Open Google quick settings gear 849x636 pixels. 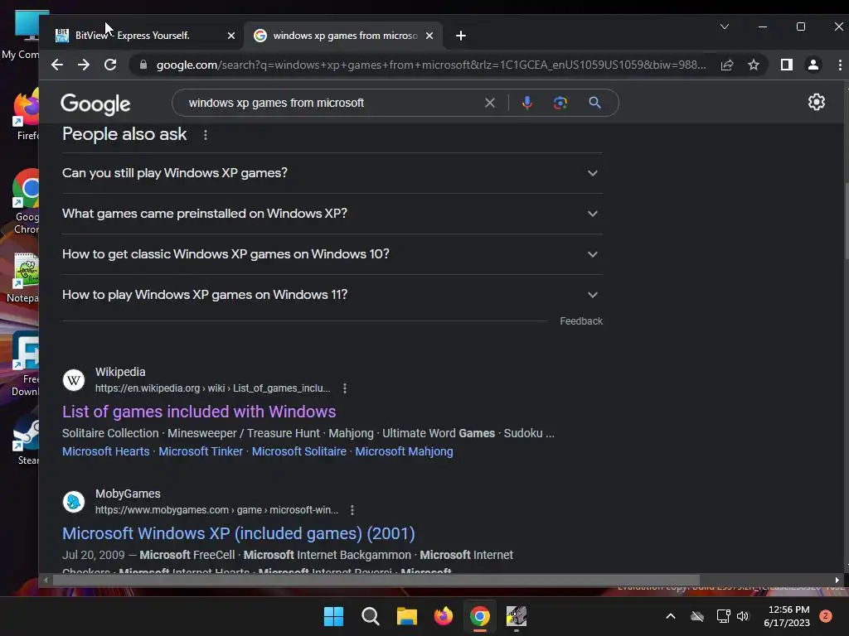(x=817, y=102)
